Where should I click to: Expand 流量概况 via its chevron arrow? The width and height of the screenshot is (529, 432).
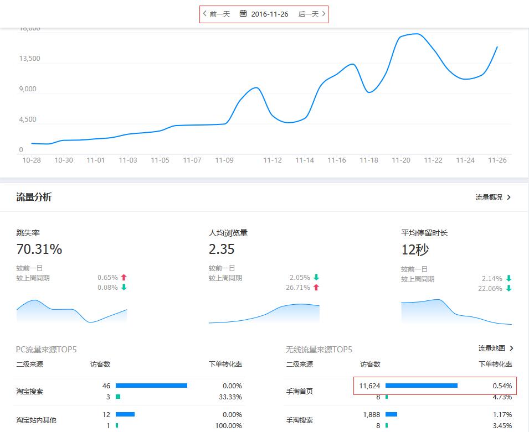click(x=509, y=197)
